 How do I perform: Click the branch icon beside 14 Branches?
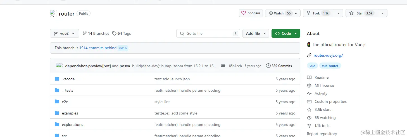[85, 33]
